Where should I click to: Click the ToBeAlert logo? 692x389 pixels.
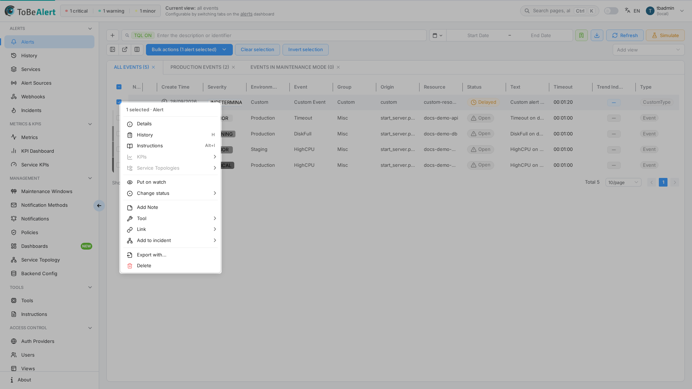30,11
